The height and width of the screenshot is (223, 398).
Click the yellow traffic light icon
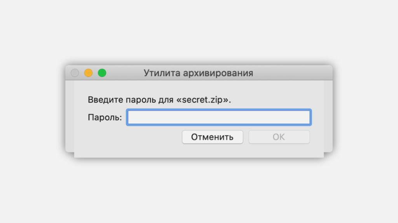[88, 73]
